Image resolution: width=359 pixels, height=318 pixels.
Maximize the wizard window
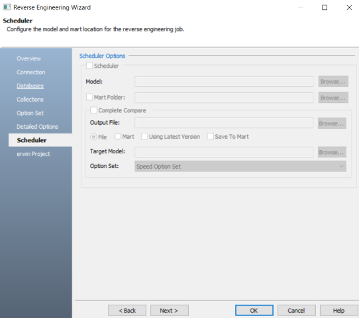[x=324, y=7]
